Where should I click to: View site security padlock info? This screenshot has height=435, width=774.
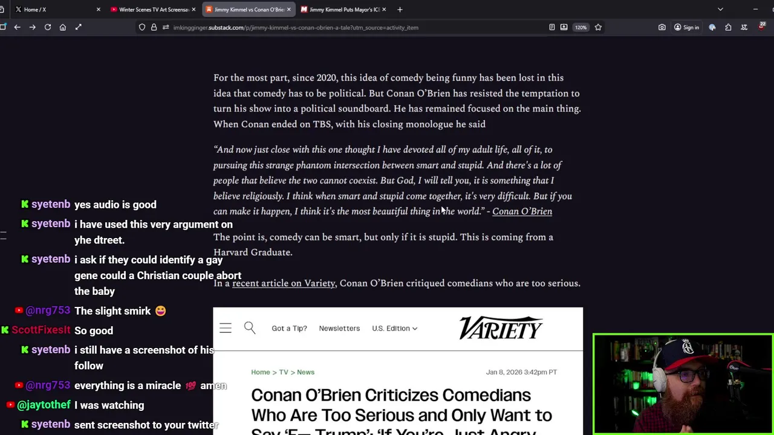pyautogui.click(x=154, y=27)
